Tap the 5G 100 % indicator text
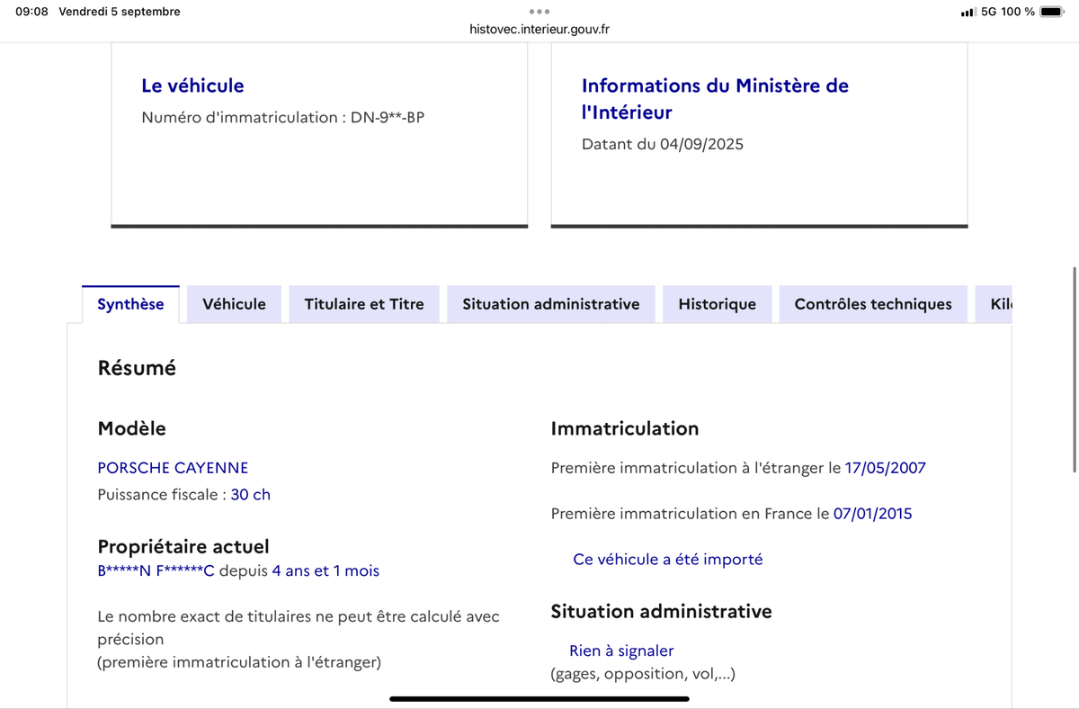The width and height of the screenshot is (1079, 709). pos(1008,12)
